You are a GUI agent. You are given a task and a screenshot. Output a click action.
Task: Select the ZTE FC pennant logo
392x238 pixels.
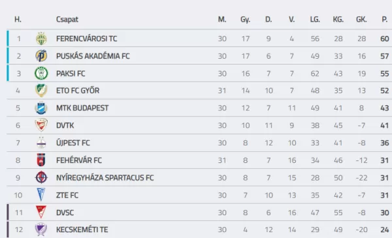tap(41, 195)
